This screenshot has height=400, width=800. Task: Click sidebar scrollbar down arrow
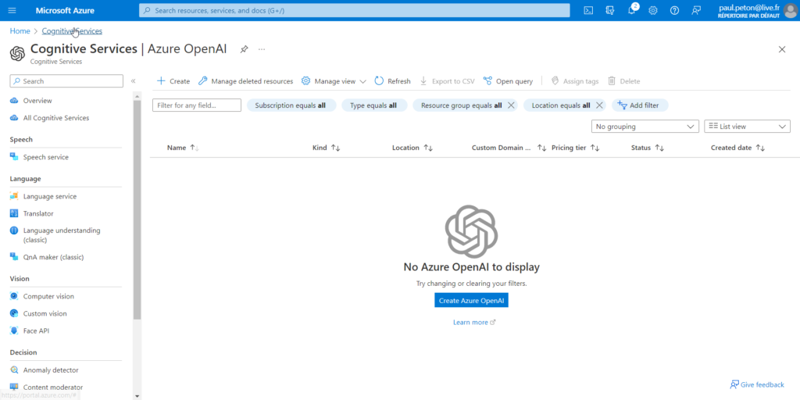(x=137, y=396)
